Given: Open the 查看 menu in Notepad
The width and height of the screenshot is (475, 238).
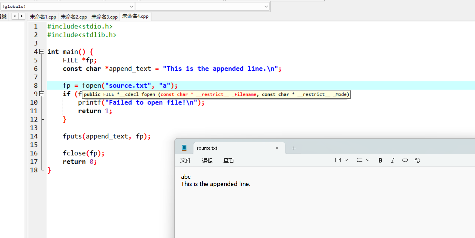Looking at the screenshot, I should [229, 160].
